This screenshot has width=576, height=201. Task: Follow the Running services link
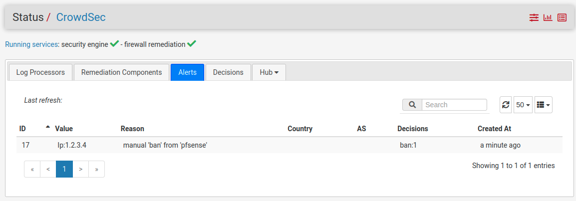tap(31, 44)
